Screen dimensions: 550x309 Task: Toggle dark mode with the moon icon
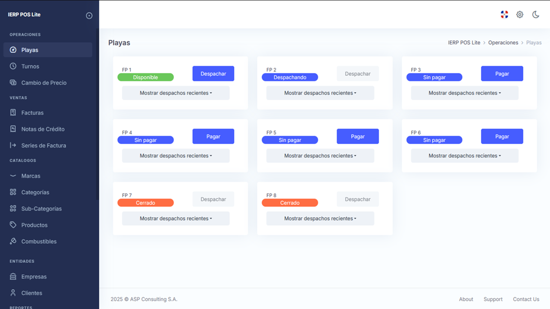(536, 15)
